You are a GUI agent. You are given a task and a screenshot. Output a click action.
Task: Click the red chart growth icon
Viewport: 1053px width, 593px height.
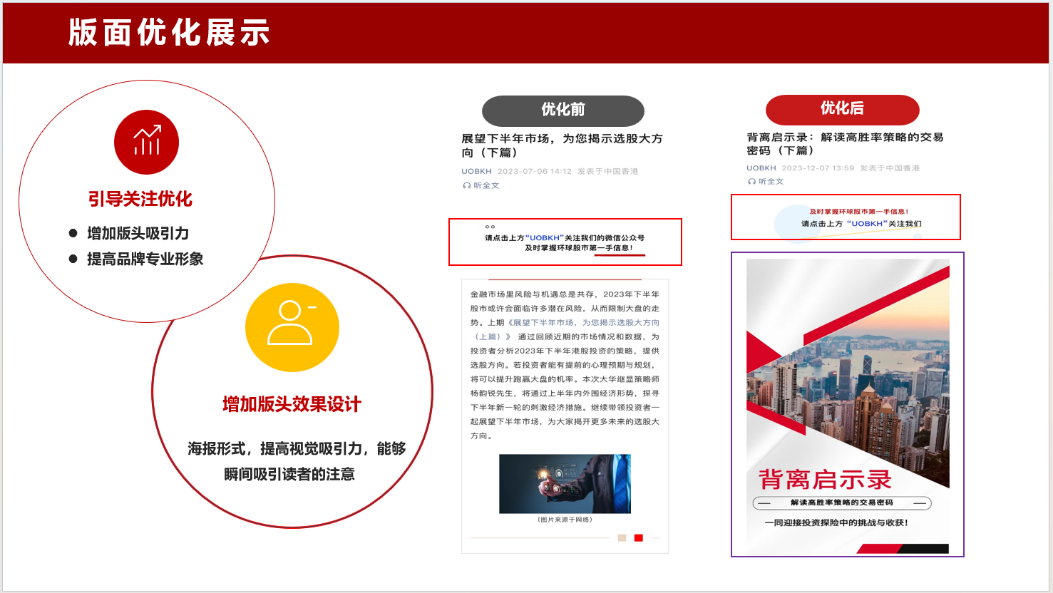tap(146, 142)
